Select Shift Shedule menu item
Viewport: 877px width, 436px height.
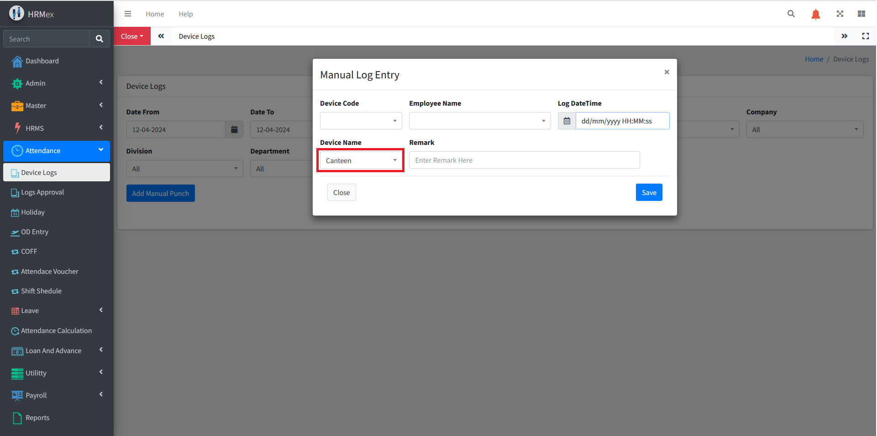click(41, 291)
